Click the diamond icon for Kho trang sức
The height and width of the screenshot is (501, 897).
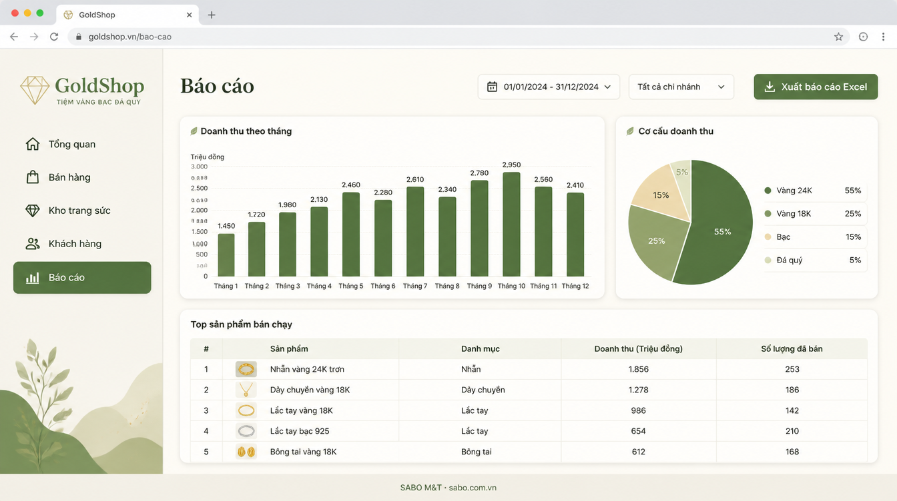pyautogui.click(x=32, y=211)
